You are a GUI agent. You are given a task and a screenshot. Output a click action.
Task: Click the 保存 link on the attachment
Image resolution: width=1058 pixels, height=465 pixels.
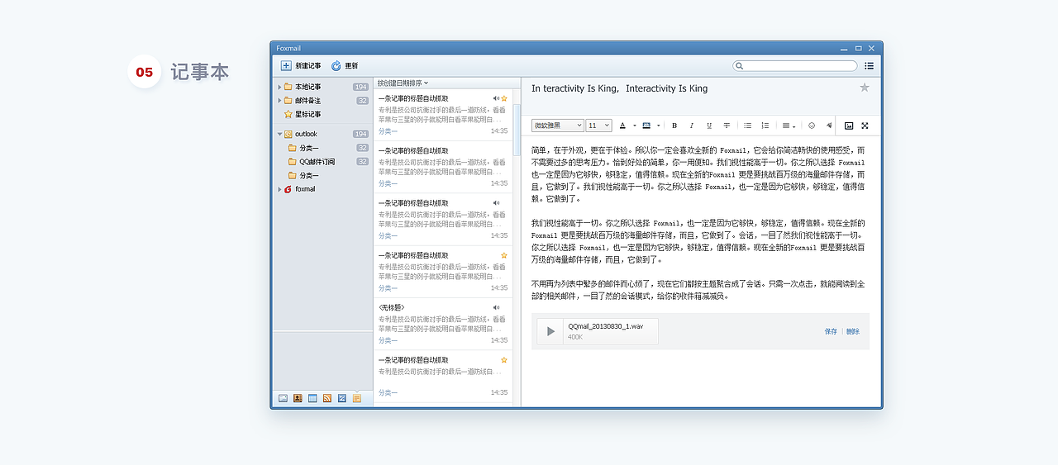(831, 331)
